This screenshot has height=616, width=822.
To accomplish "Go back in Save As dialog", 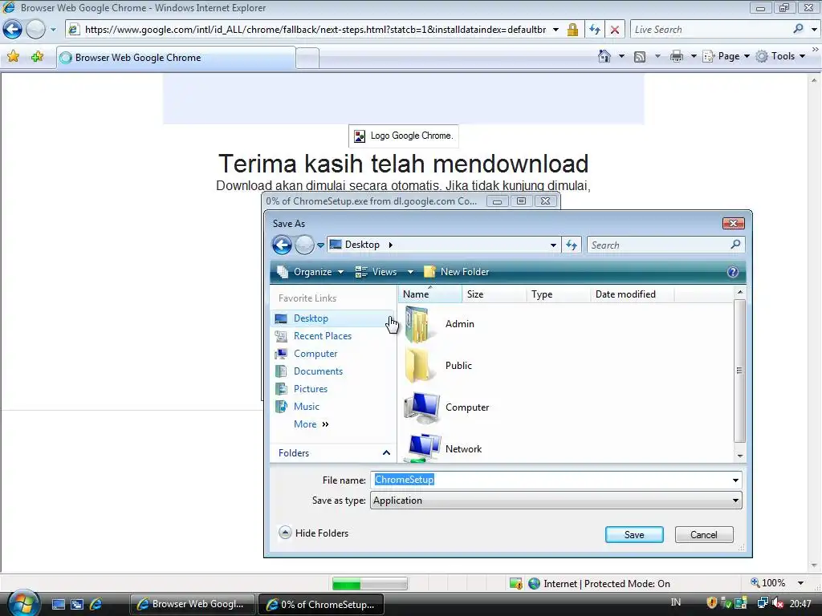I will coord(282,245).
